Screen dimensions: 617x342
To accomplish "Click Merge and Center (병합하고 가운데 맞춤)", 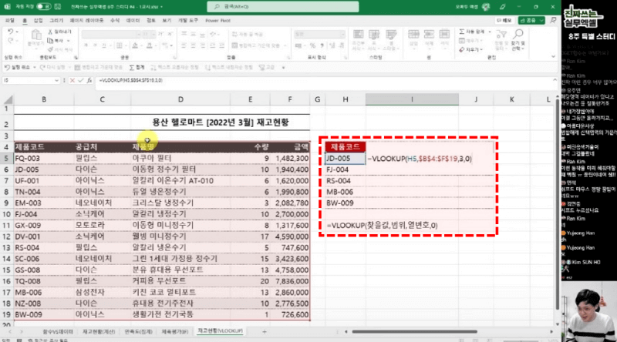I will pos(256,45).
